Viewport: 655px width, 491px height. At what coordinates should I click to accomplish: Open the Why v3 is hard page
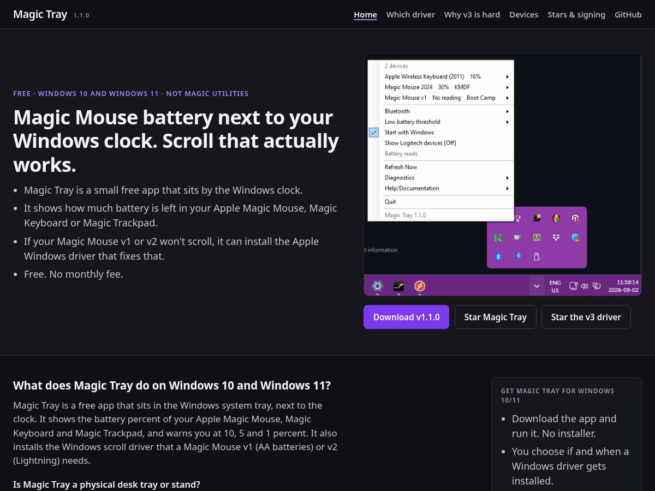tap(472, 15)
